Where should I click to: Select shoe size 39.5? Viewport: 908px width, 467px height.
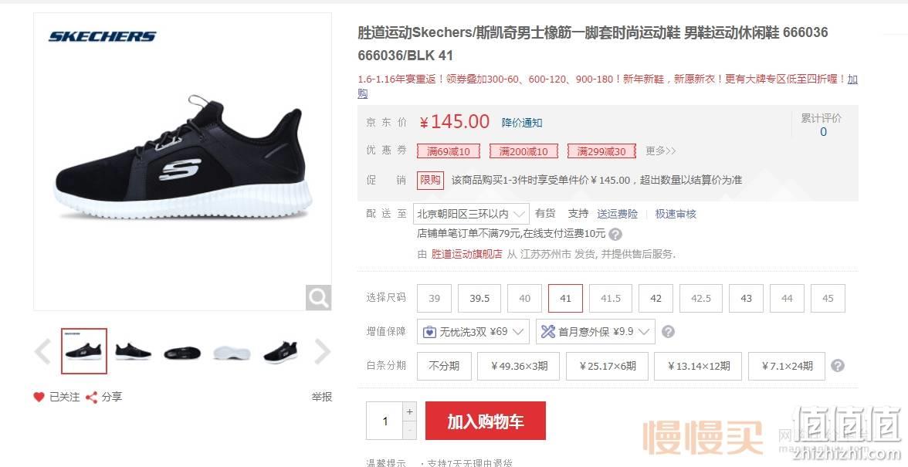pyautogui.click(x=479, y=298)
